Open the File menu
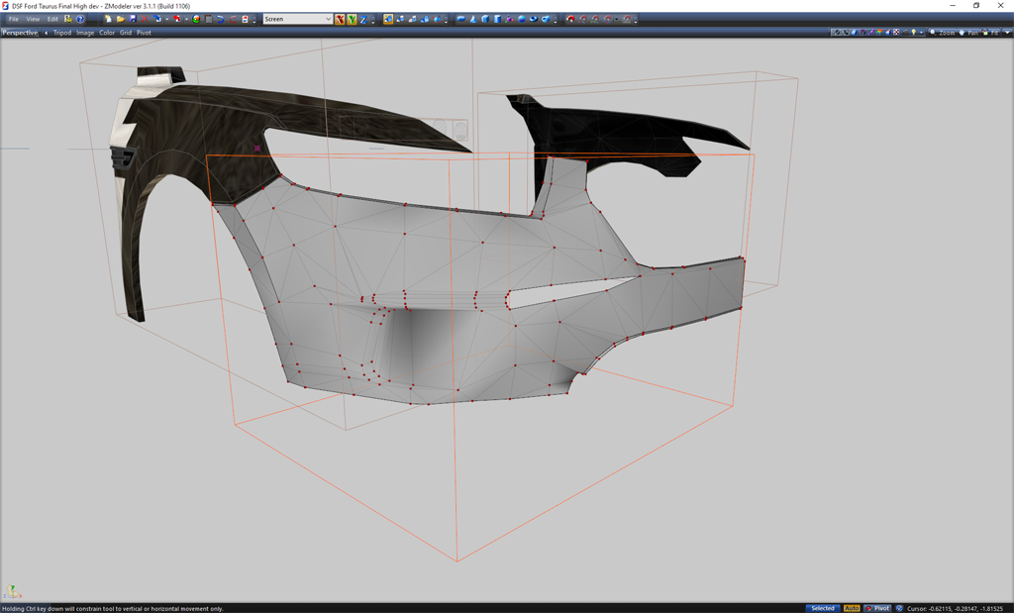 [x=14, y=19]
